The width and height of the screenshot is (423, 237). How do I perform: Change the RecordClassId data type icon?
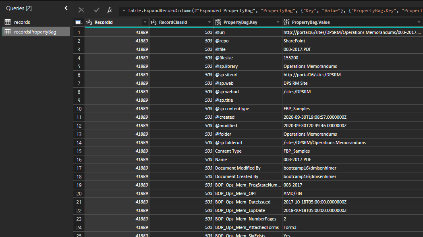[154, 23]
